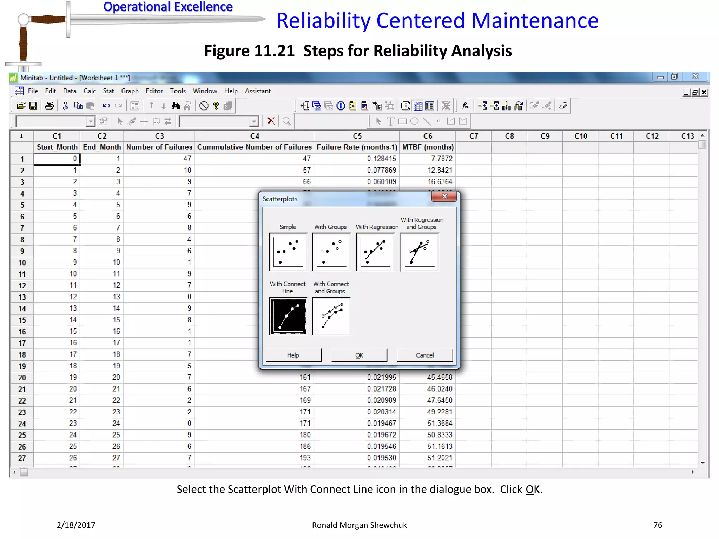
Task: Click the Cut scissors icon
Action: point(65,106)
